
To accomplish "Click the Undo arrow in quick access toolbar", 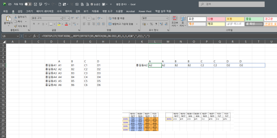I will pos(46,4).
